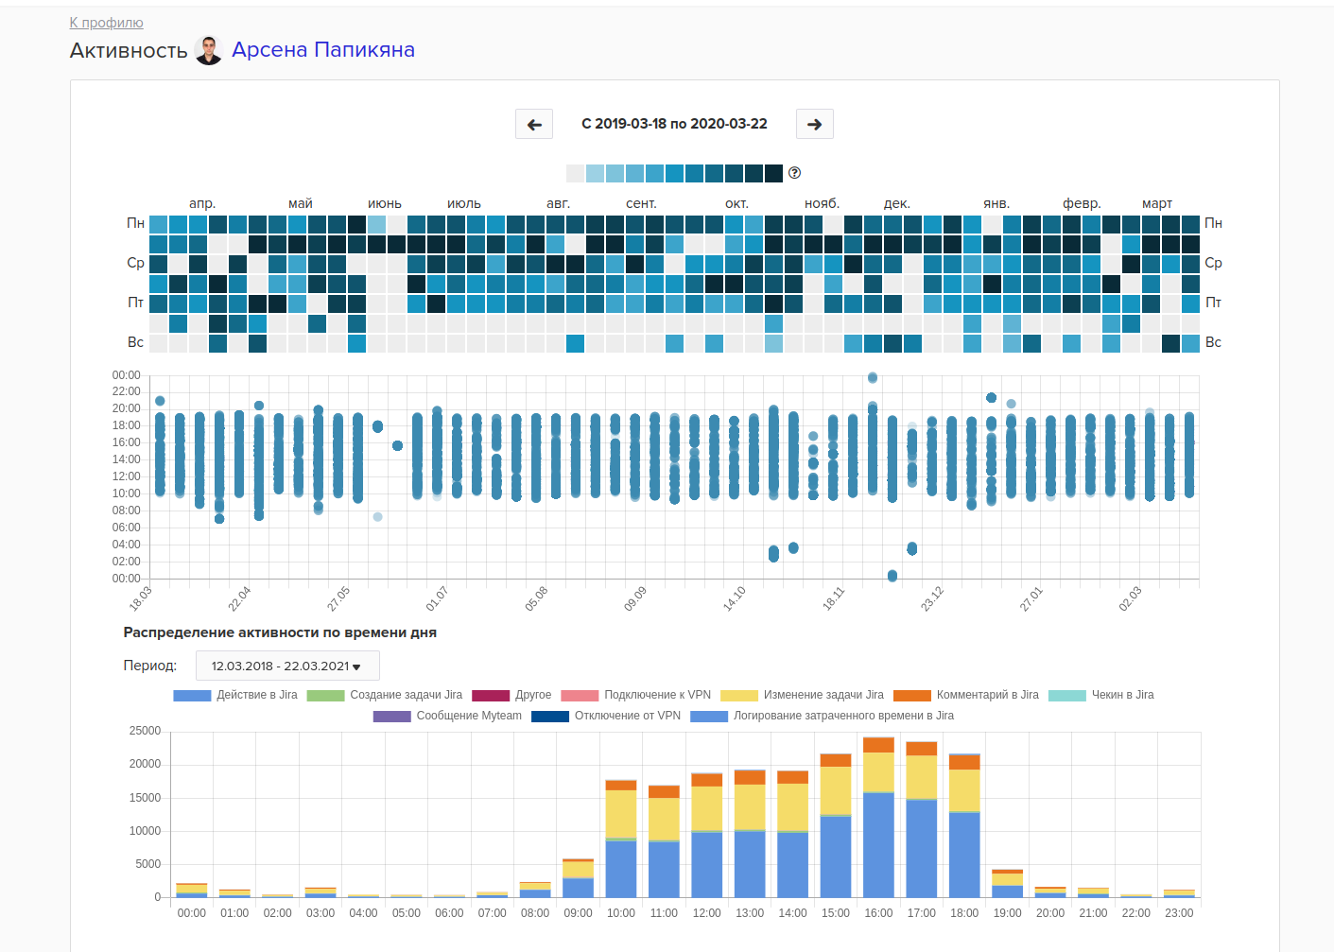
Task: Toggle 'Отключение от VPN' legend series
Action: pyautogui.click(x=606, y=716)
